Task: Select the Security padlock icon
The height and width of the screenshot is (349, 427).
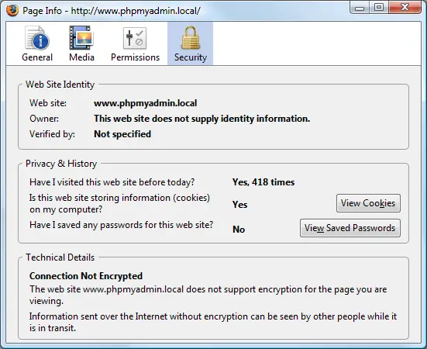Action: tap(191, 37)
